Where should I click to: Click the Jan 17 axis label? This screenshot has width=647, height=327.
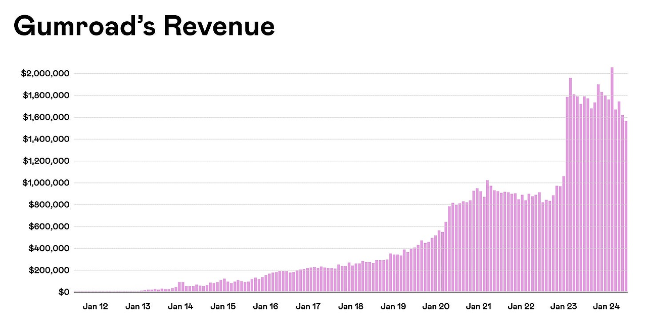(x=308, y=306)
